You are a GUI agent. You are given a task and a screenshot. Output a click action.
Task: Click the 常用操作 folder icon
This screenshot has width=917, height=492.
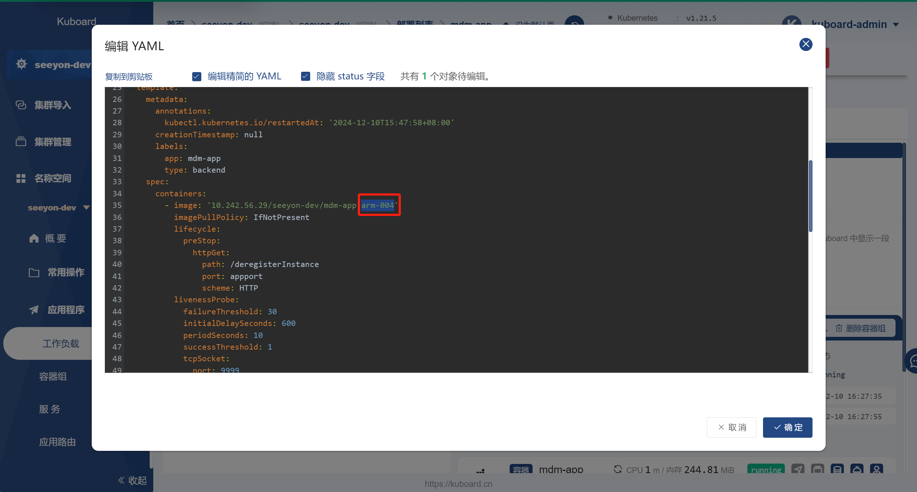tap(34, 272)
